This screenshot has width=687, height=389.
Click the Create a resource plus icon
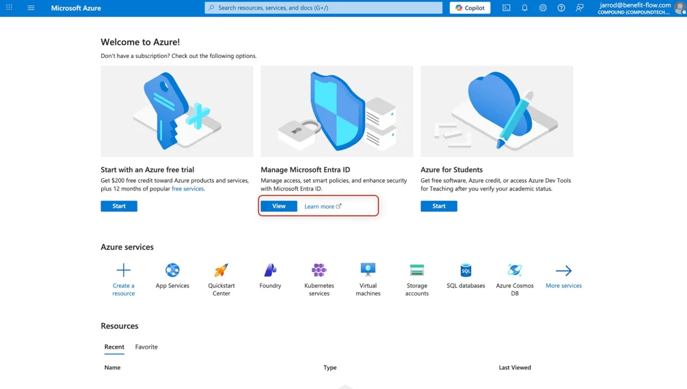point(124,270)
